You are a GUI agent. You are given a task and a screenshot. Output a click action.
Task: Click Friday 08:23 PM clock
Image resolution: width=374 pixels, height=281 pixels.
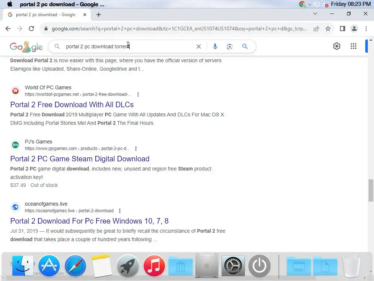tap(351, 4)
